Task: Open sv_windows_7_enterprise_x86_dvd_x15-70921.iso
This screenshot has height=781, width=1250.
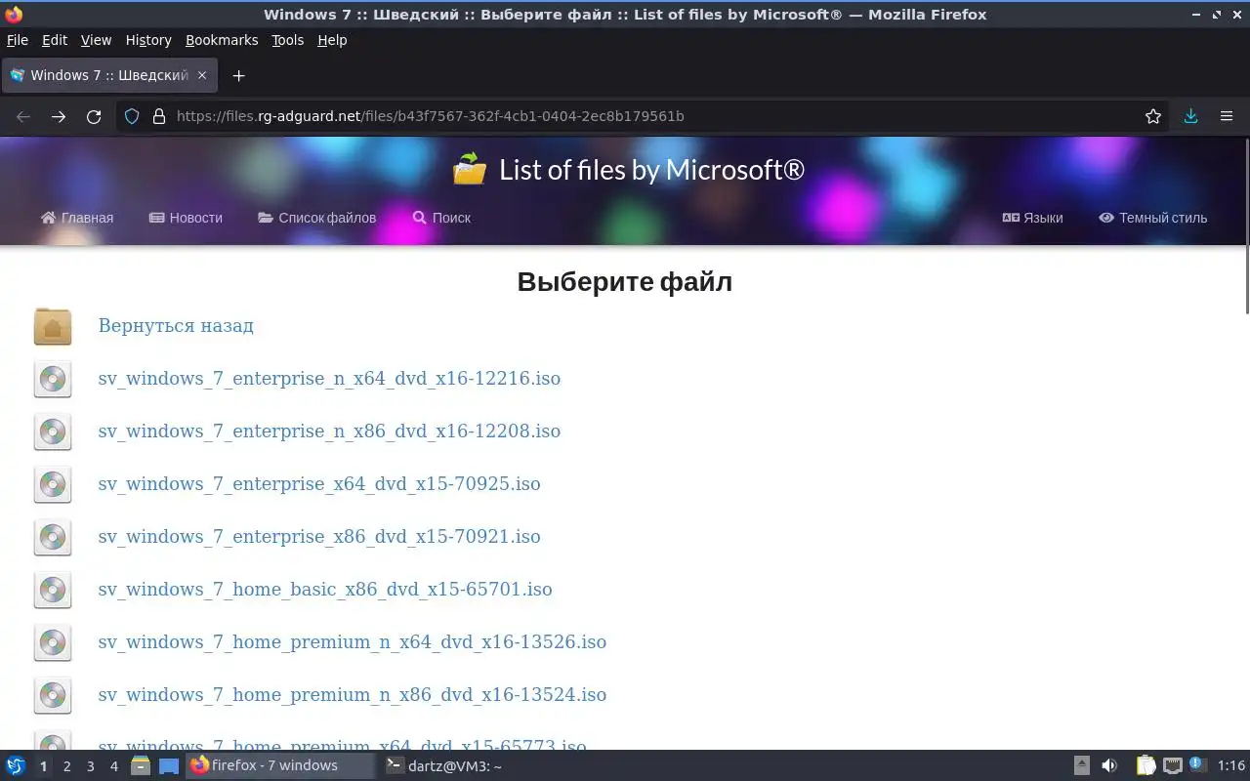Action: (319, 537)
